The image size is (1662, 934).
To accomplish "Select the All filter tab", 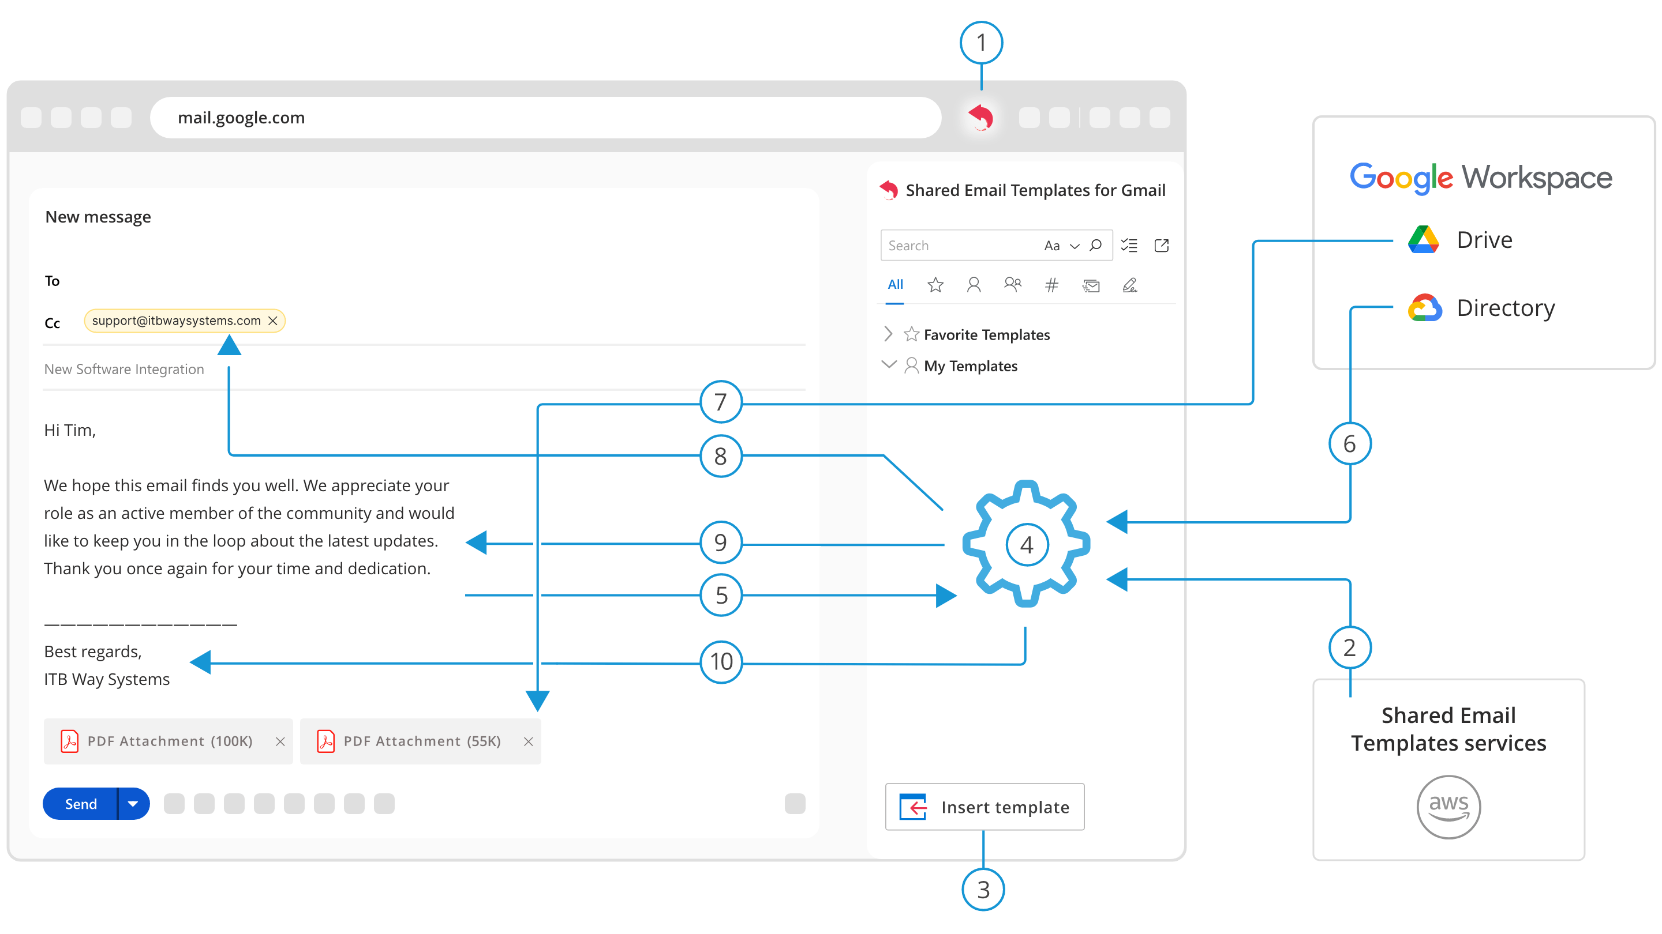I will click(895, 285).
